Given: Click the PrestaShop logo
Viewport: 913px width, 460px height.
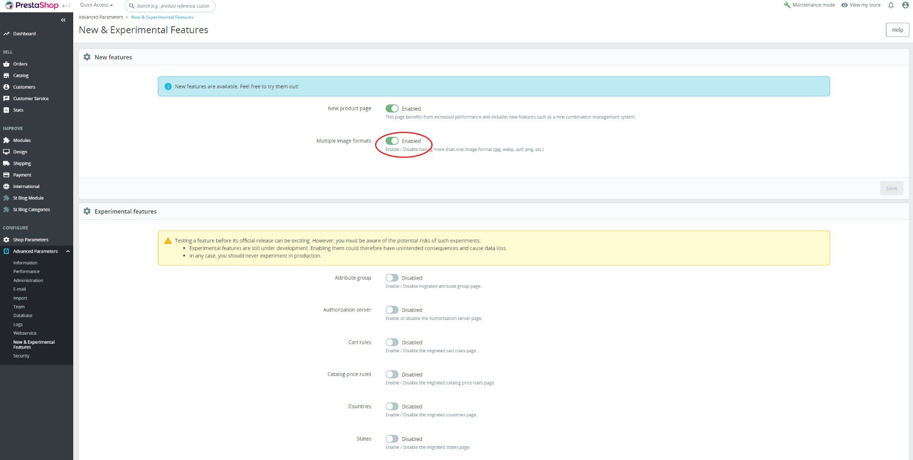Looking at the screenshot, I should (x=32, y=5).
